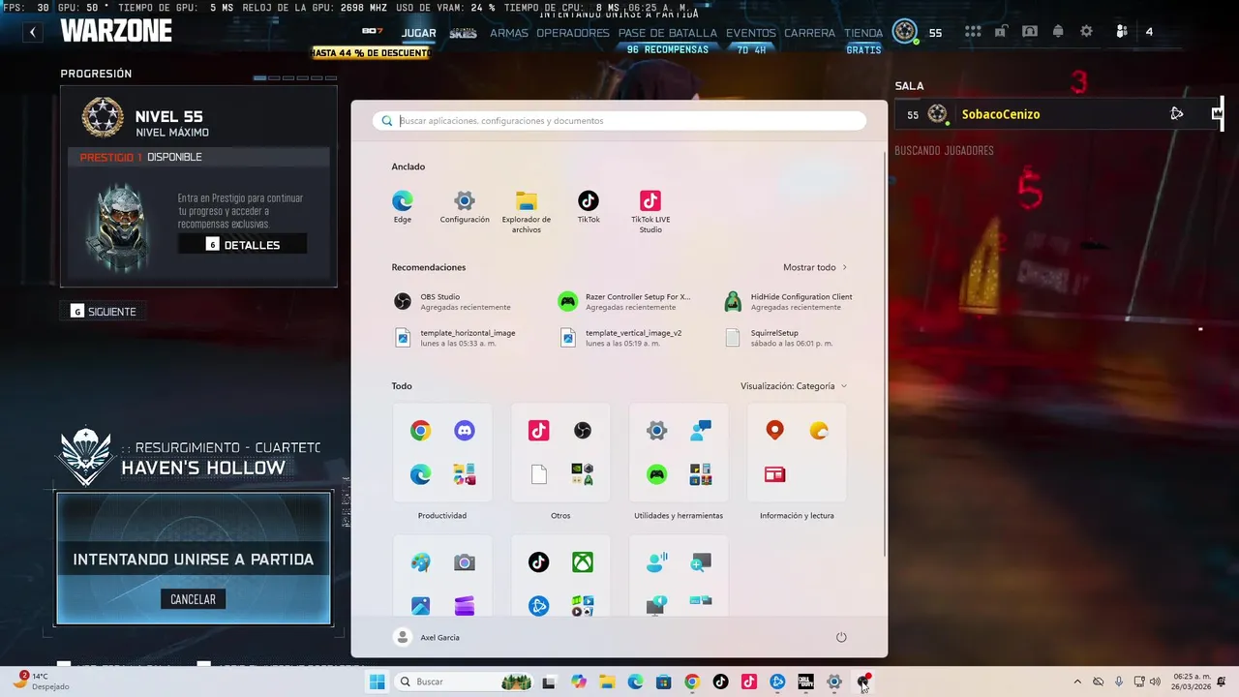Open OBS Studio in the Otros category
Screen dimensions: 1239x697
(583, 431)
